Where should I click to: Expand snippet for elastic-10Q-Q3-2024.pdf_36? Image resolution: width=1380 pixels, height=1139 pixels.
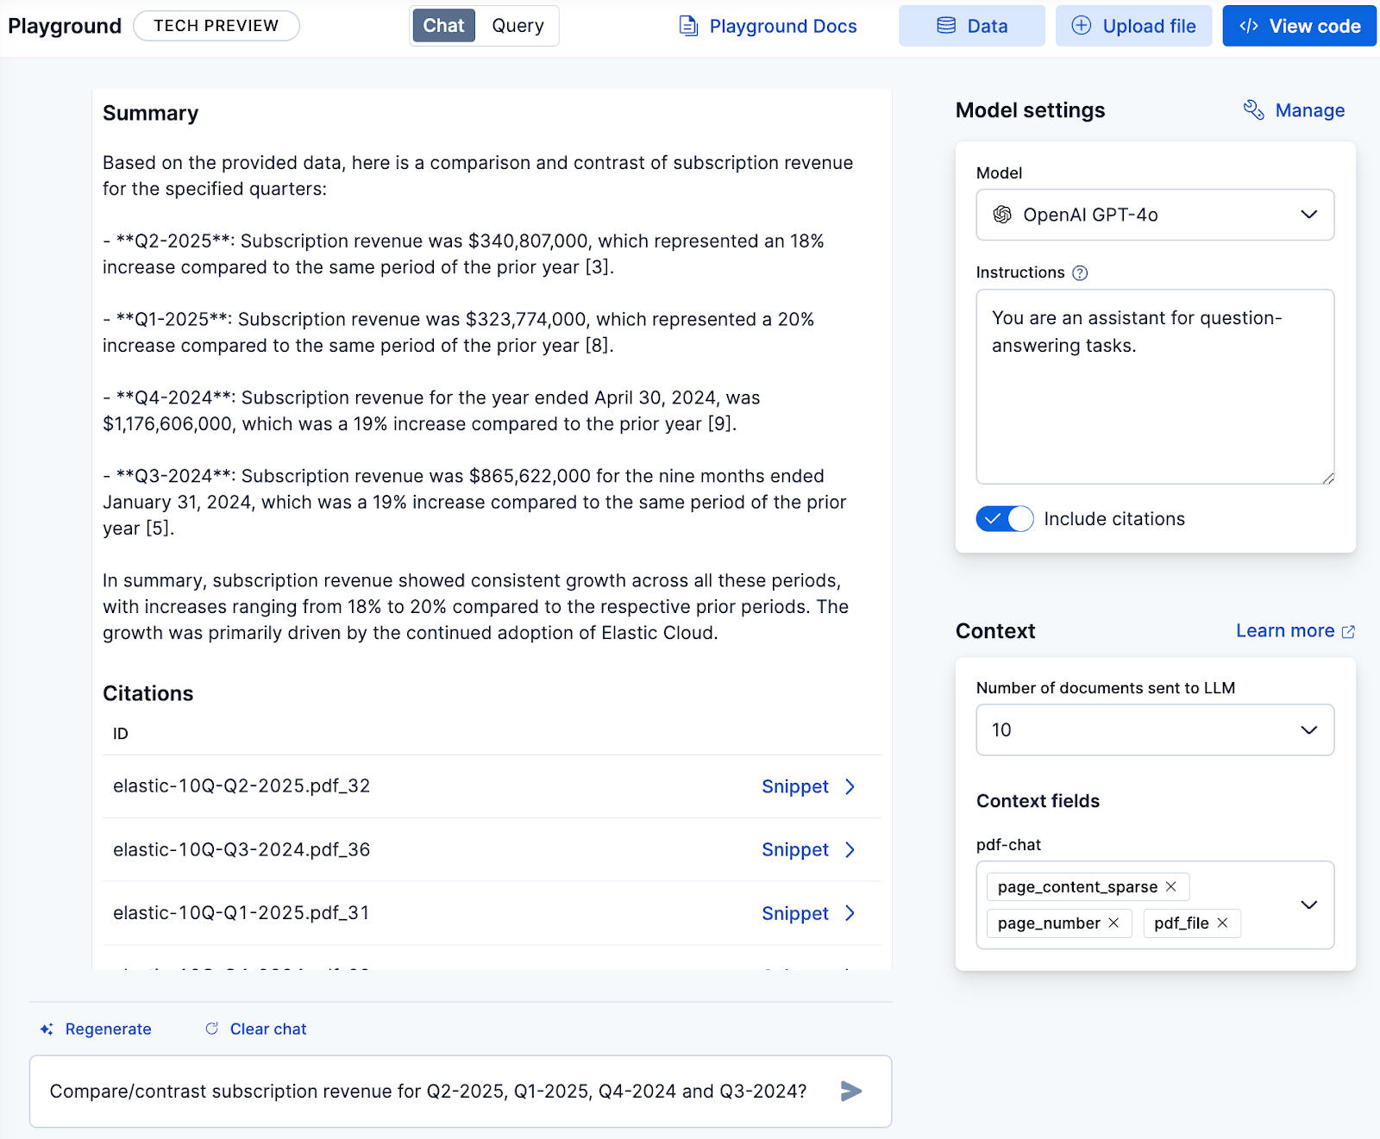coord(850,850)
